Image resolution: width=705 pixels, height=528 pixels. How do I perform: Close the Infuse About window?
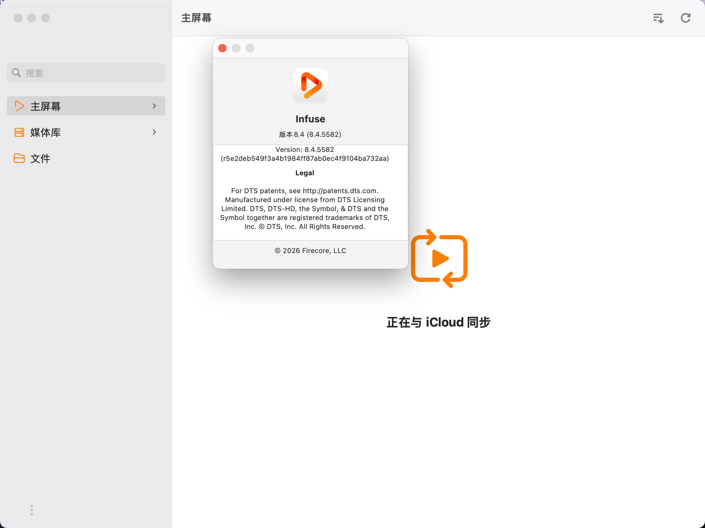coord(222,48)
